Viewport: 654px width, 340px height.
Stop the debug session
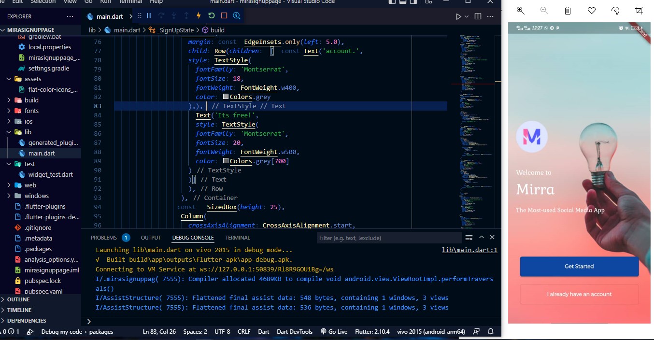(x=224, y=15)
